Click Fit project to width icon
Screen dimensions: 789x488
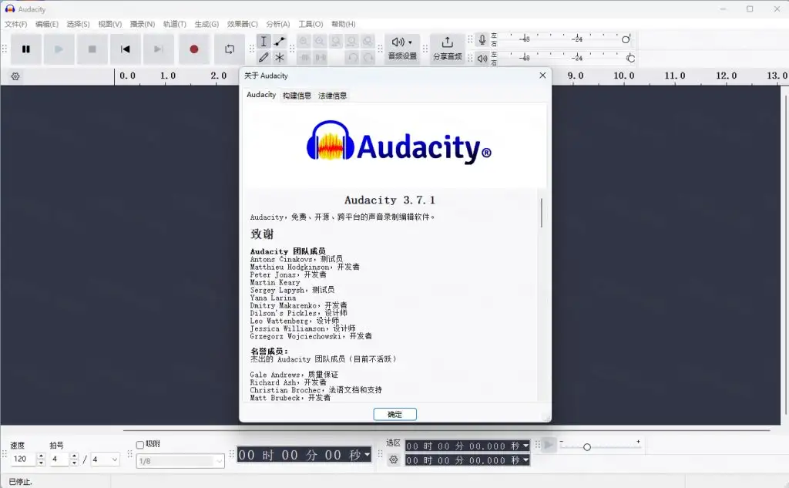coord(352,42)
